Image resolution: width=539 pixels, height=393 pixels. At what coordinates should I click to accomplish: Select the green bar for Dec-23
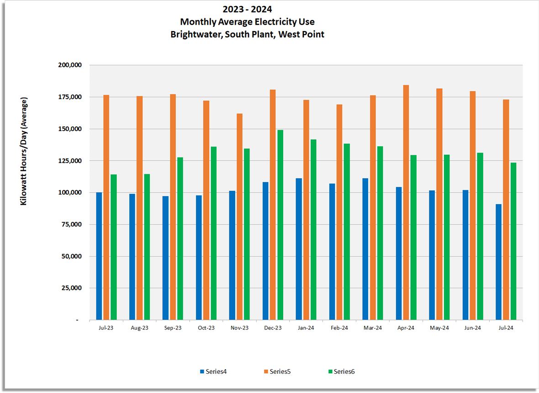pyautogui.click(x=280, y=225)
